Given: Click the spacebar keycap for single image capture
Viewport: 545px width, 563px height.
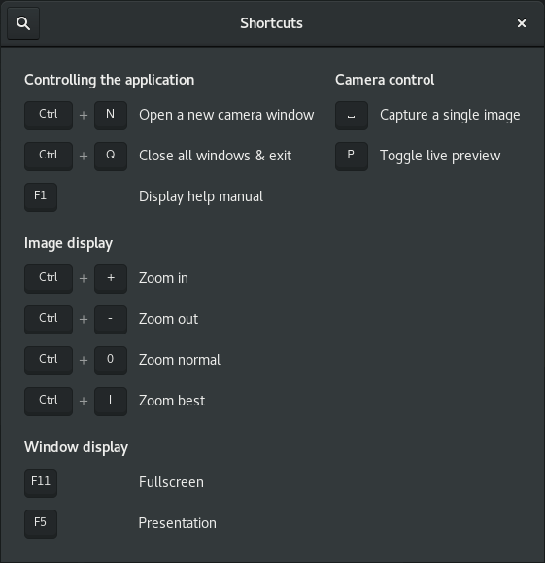Looking at the screenshot, I should [352, 116].
